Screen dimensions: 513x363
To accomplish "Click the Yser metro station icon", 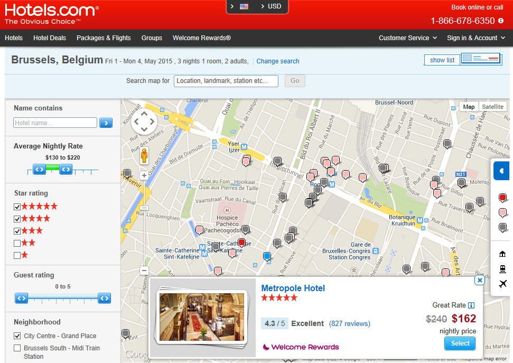I will [x=244, y=147].
